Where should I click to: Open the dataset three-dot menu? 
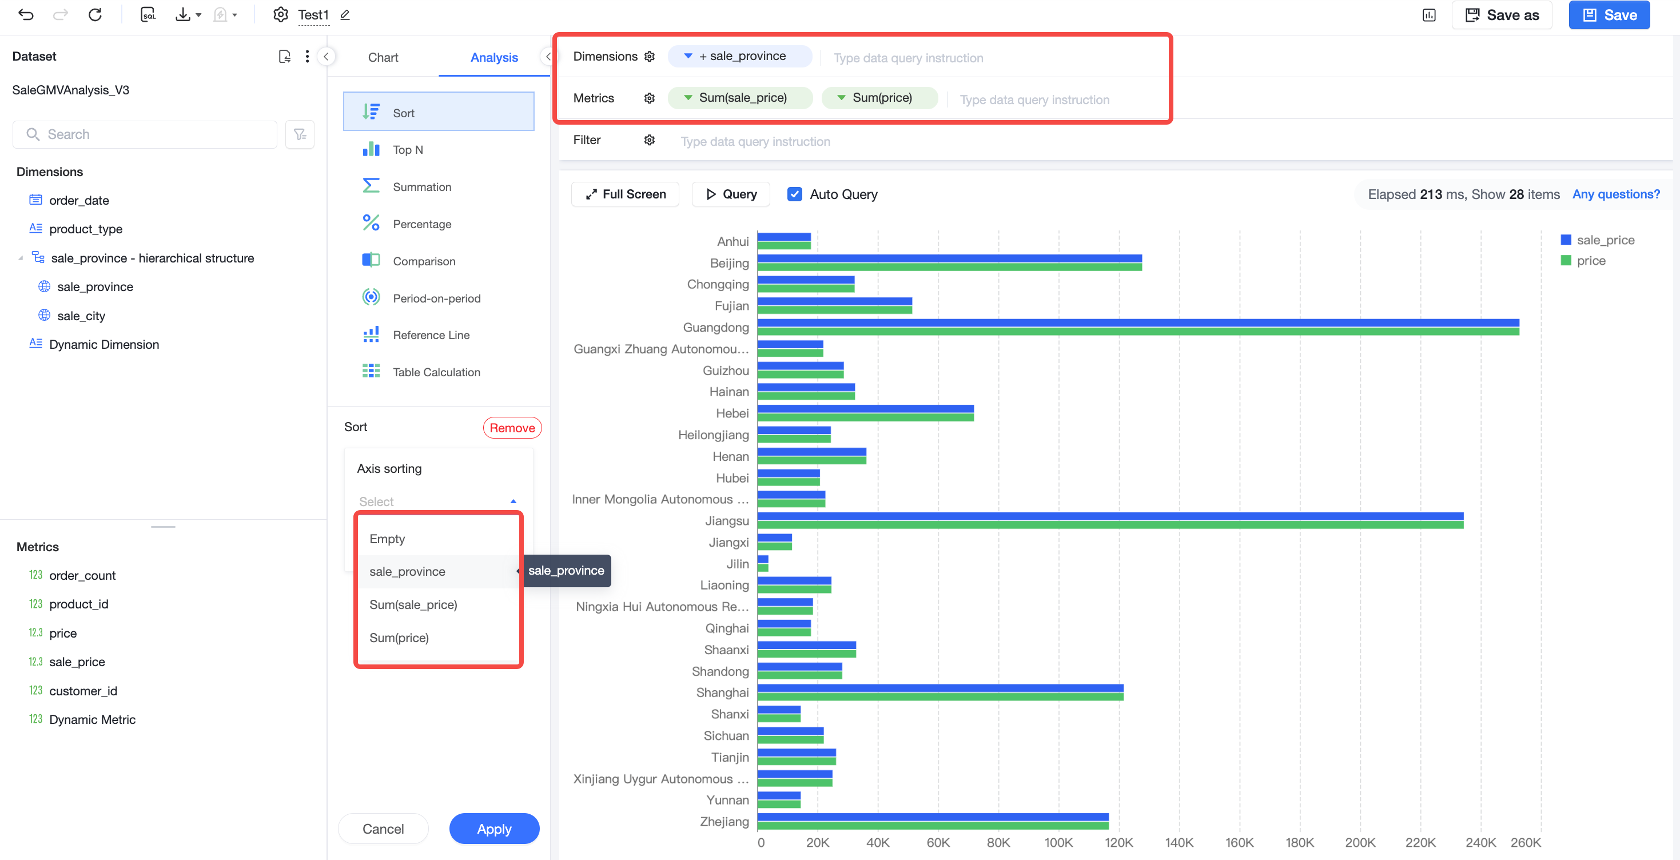tap(307, 57)
